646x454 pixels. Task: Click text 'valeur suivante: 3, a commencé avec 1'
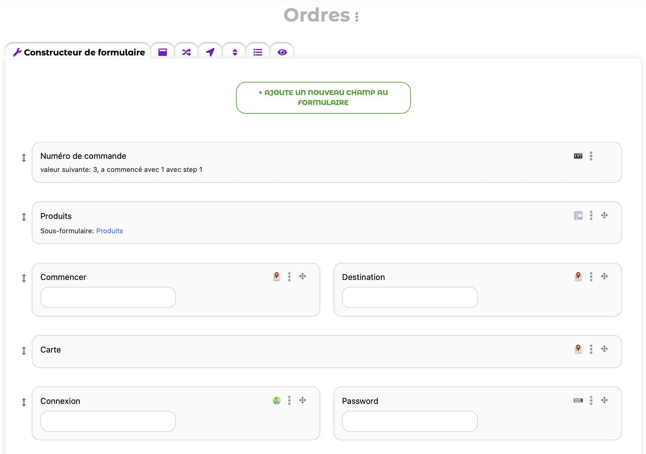[102, 169]
